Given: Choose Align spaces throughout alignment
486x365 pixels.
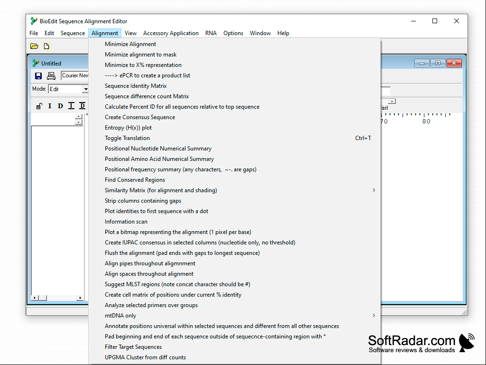Looking at the screenshot, I should click(x=235, y=274).
